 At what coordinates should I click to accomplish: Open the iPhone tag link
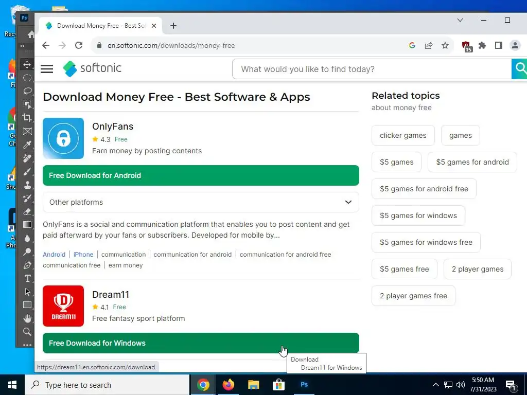83,255
